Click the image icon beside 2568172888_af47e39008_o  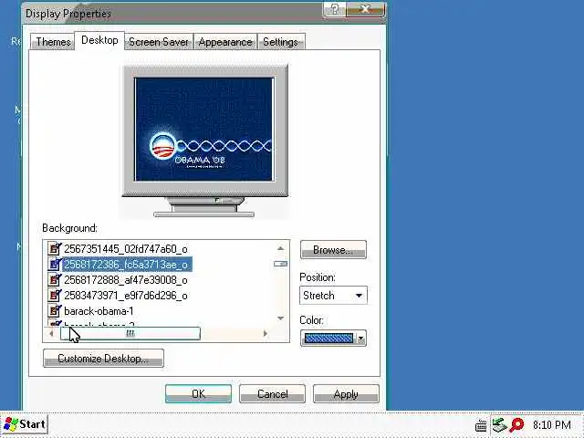55,280
